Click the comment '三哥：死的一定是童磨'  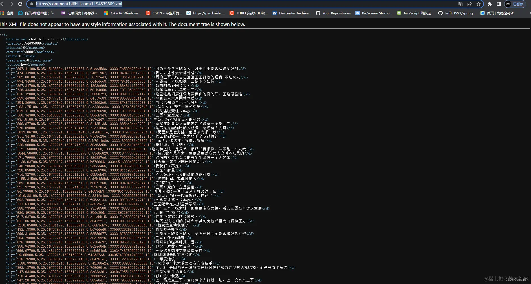[175, 187]
